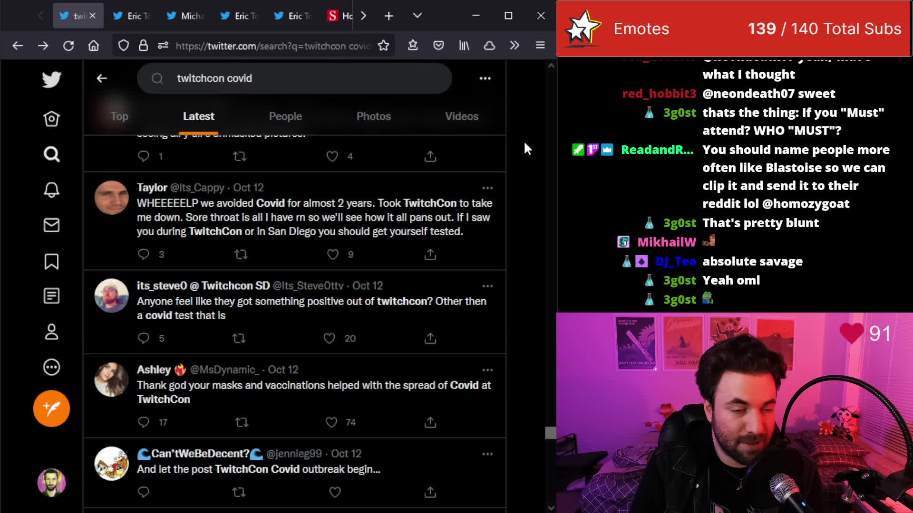Reply to its_steve0's tweet
Image resolution: width=913 pixels, height=513 pixels.
144,338
